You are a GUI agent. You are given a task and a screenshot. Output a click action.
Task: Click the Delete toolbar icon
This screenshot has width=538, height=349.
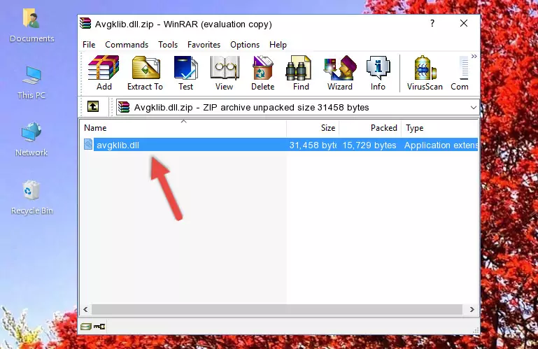point(263,73)
